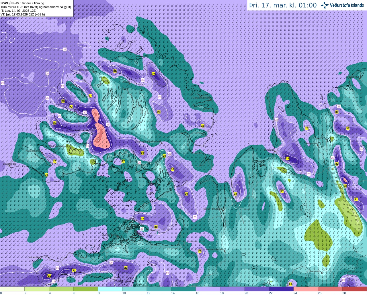
Task: Click the Gufuskálar station label
Action: [x=33, y=257]
